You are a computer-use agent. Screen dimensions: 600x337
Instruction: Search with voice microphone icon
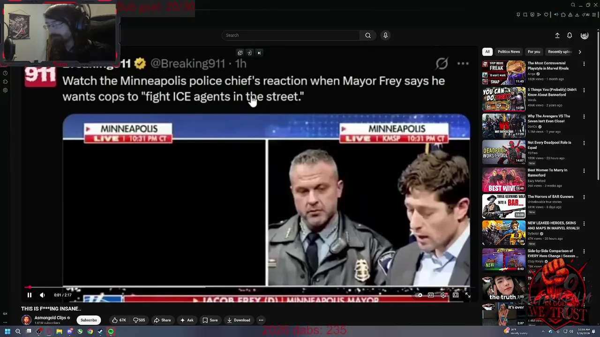point(385,35)
